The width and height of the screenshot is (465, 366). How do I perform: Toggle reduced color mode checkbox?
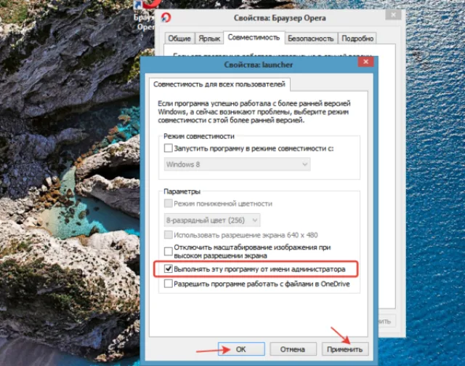click(x=168, y=204)
